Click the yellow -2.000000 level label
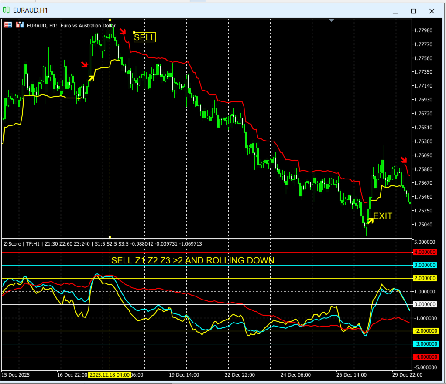Viewport: 446px width, 384px height. pos(425,331)
